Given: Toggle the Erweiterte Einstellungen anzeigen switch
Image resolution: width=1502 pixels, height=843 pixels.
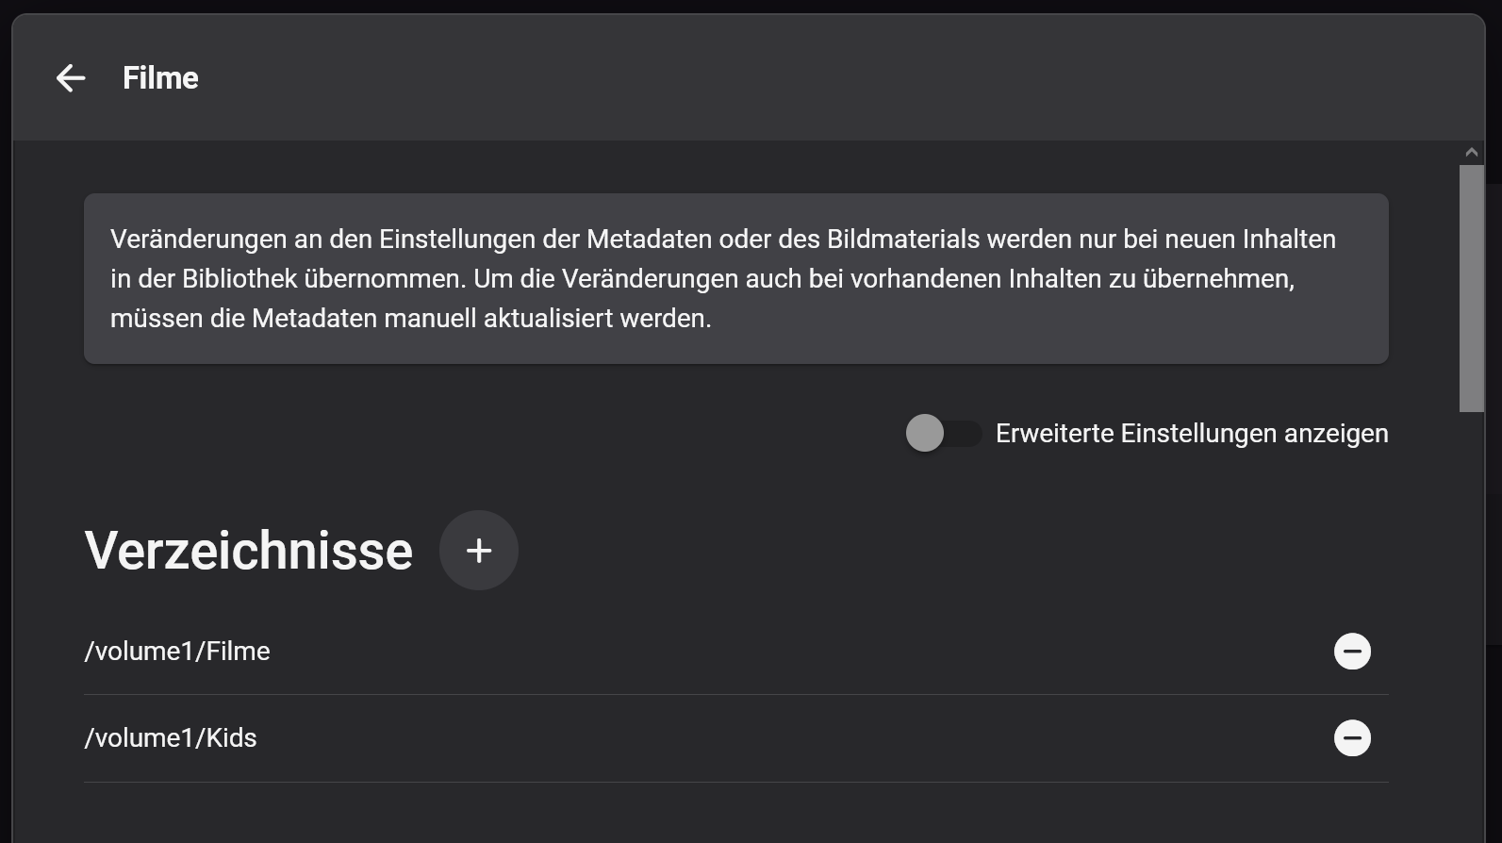Looking at the screenshot, I should [x=944, y=434].
